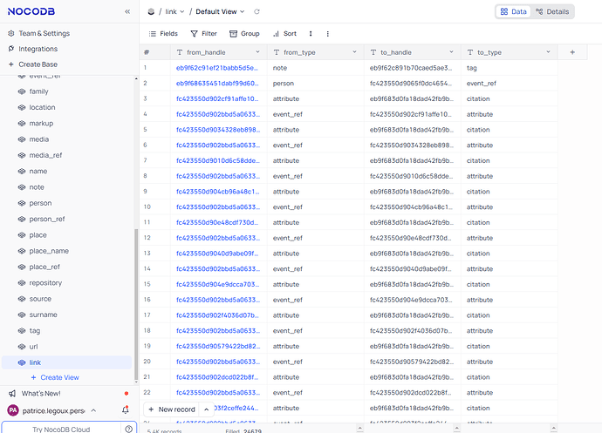Open the place_ref table
The width and height of the screenshot is (602, 433).
pos(44,267)
